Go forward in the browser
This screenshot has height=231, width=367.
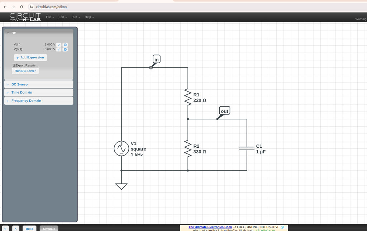(13, 7)
